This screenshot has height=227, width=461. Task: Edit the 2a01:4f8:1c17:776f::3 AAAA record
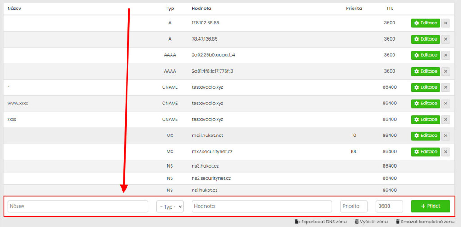[x=425, y=71]
